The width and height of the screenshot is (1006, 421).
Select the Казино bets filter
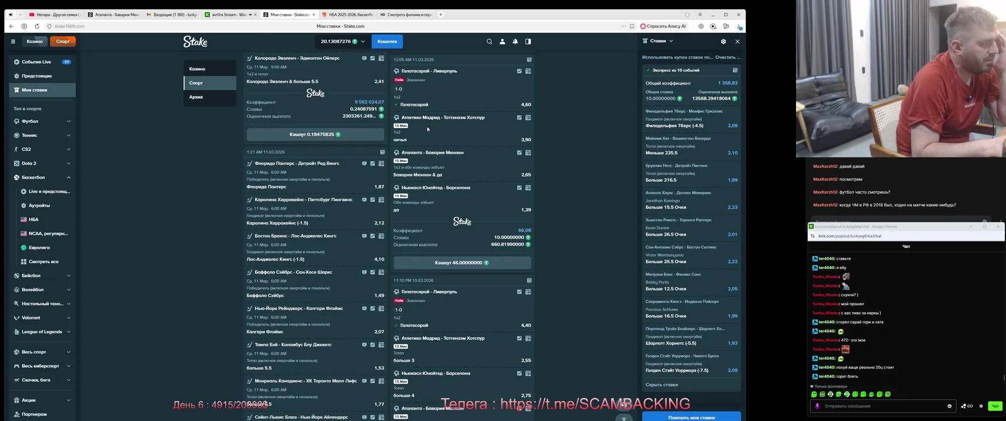(x=210, y=69)
